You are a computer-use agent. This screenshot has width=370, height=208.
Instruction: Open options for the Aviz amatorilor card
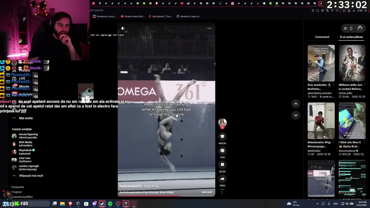click(x=333, y=85)
